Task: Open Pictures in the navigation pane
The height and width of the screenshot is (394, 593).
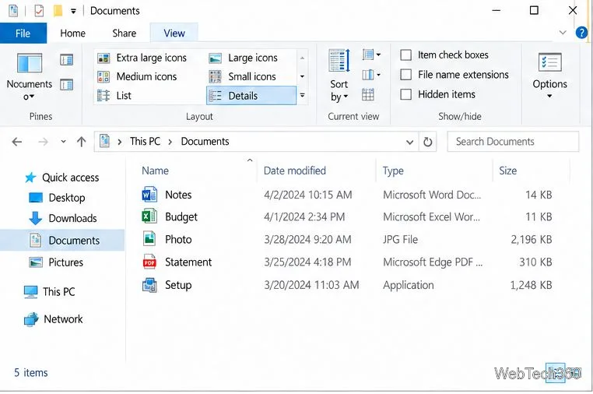Action: pyautogui.click(x=56, y=262)
